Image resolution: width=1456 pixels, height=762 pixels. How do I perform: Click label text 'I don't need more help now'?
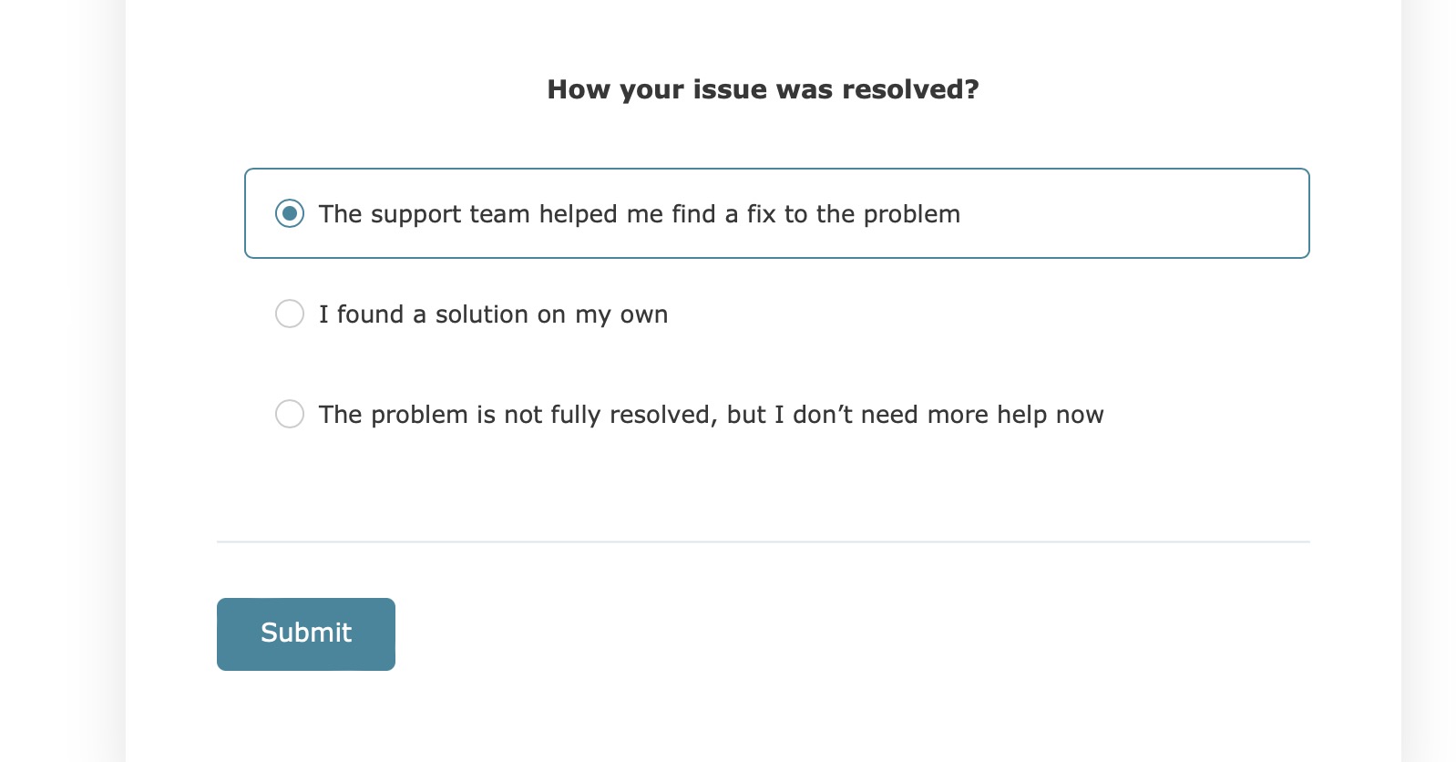(x=938, y=415)
